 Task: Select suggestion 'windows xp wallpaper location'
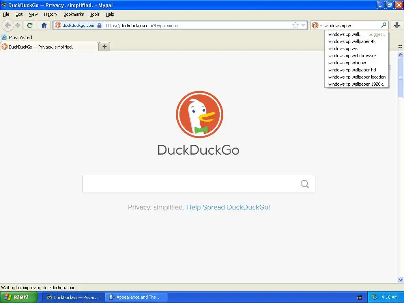coord(357,77)
